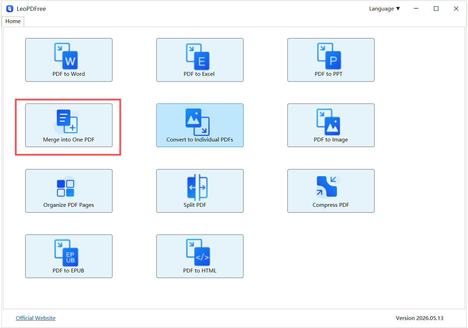Switch to the Home tab
Image resolution: width=468 pixels, height=328 pixels.
pyautogui.click(x=13, y=21)
